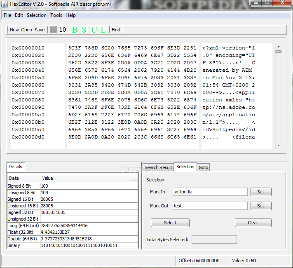The width and height of the screenshot is (293, 268).
Task: Select the Long (64 Bit int) row
Action: tap(73, 226)
